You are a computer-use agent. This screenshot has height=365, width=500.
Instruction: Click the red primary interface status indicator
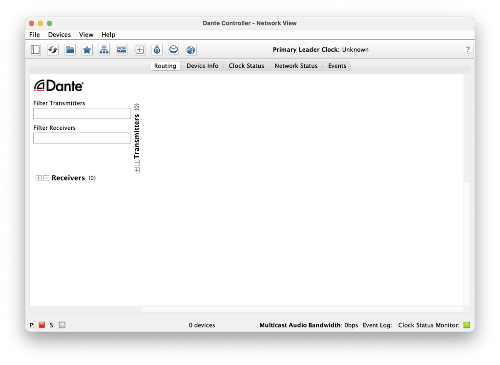[x=42, y=325]
